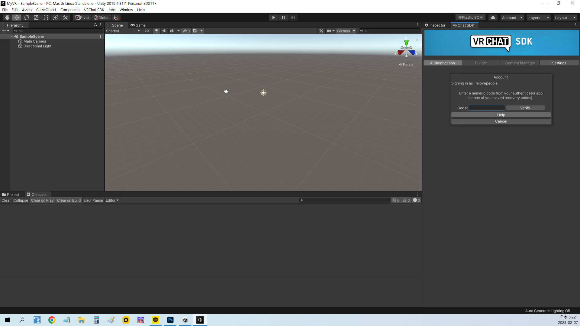Image resolution: width=580 pixels, height=326 pixels.
Task: Toggle Pivot handle position
Action: click(x=82, y=18)
